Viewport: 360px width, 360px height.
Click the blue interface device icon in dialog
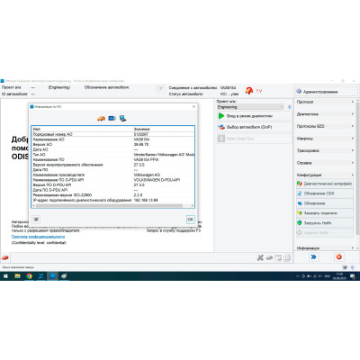click(x=112, y=119)
